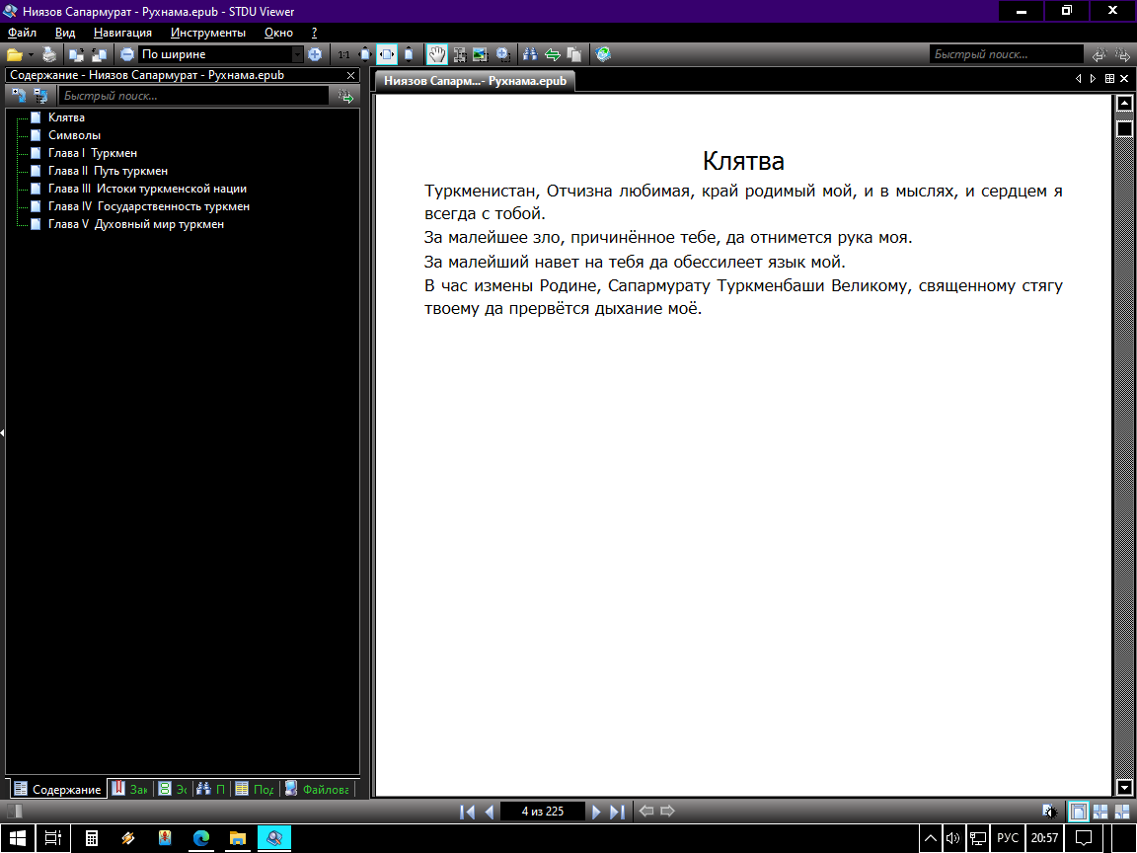Go to the previous page
The width and height of the screenshot is (1137, 853).
coord(489,812)
